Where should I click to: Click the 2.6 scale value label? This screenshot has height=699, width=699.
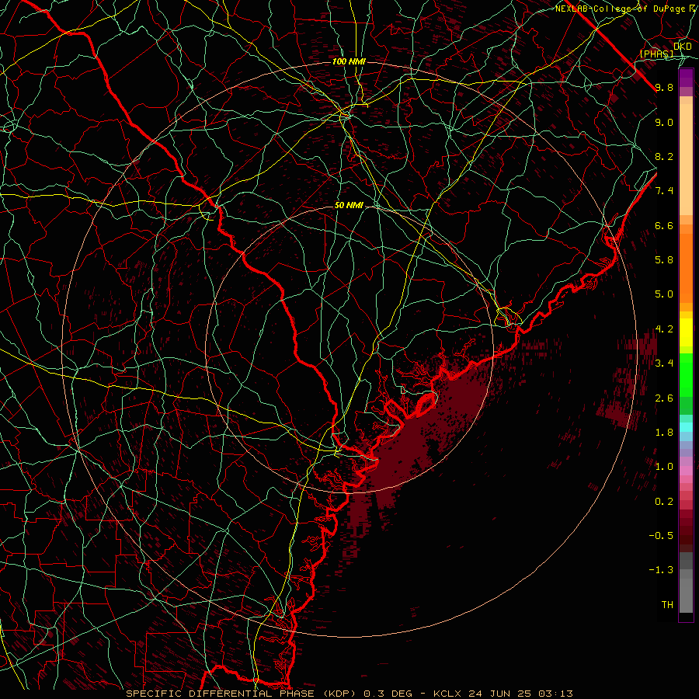pos(664,398)
